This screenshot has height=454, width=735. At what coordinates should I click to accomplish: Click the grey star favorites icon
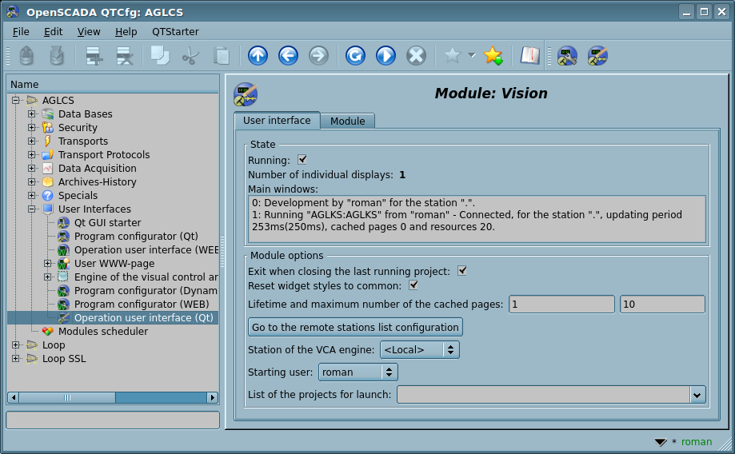[453, 55]
